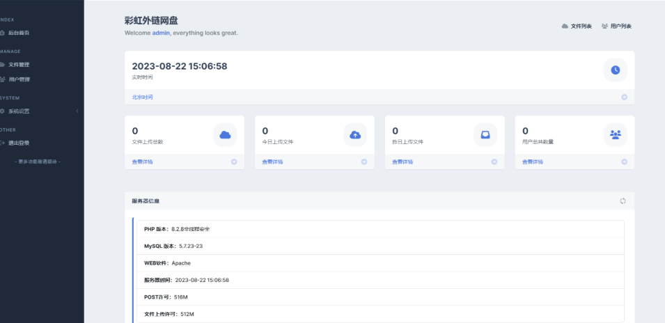Click the people icon beside 用户列表

tap(605, 26)
